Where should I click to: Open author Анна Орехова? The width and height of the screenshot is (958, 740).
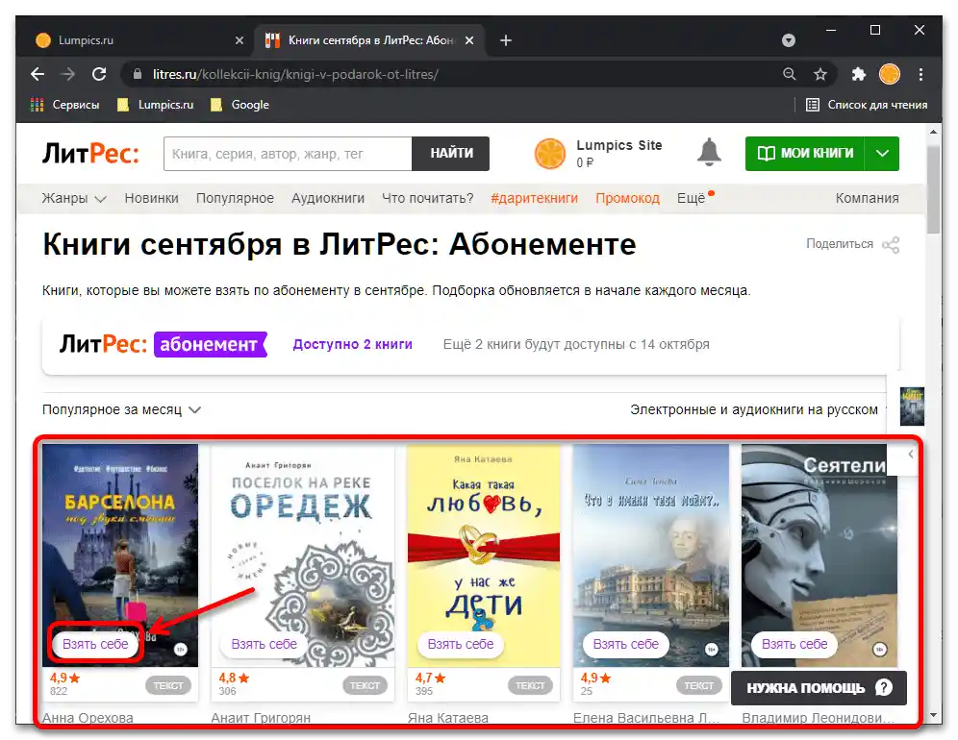click(88, 718)
